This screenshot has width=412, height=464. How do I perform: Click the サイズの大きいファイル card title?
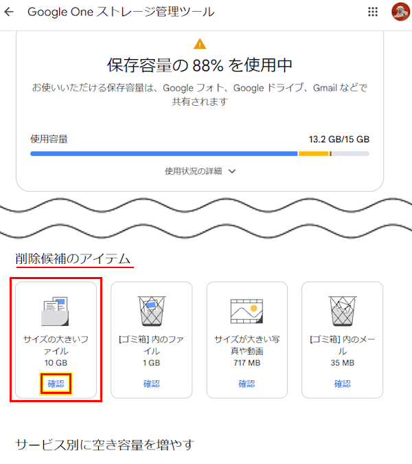[56, 345]
